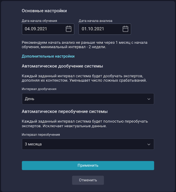
Task: Click the 04.09.2021 training start date field
Action: coord(43,29)
